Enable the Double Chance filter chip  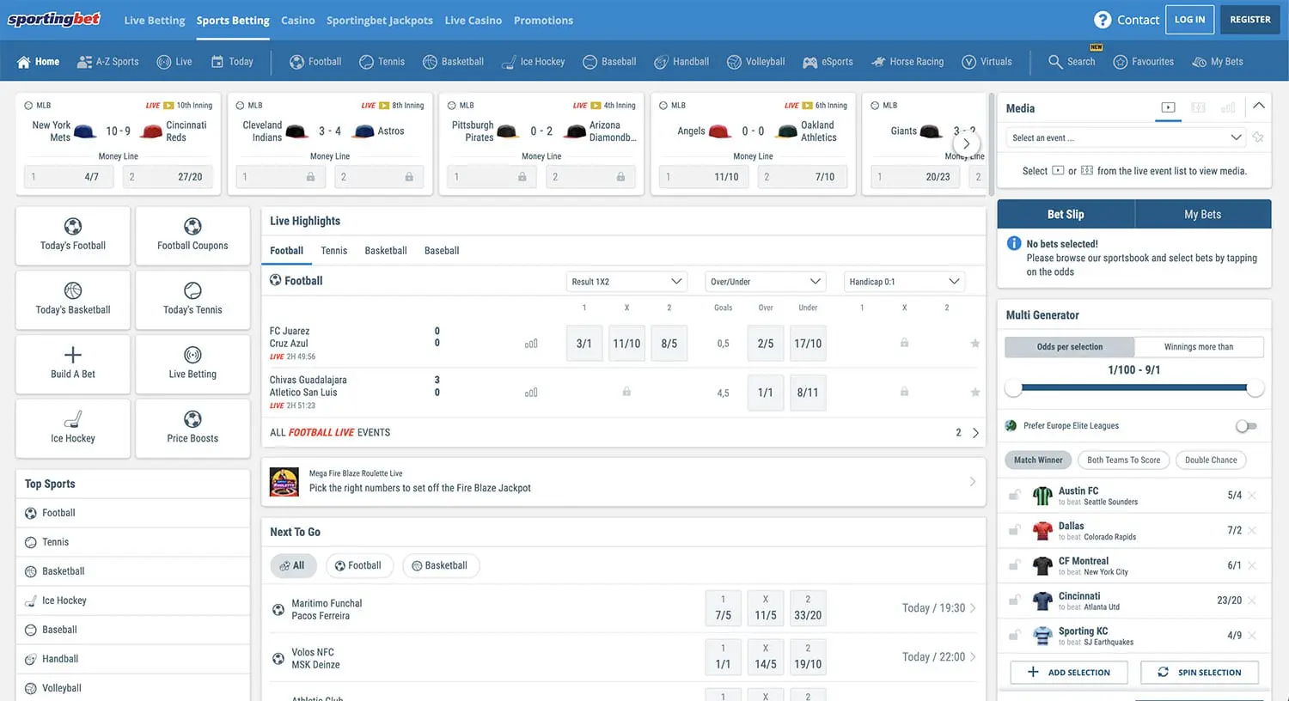coord(1211,460)
